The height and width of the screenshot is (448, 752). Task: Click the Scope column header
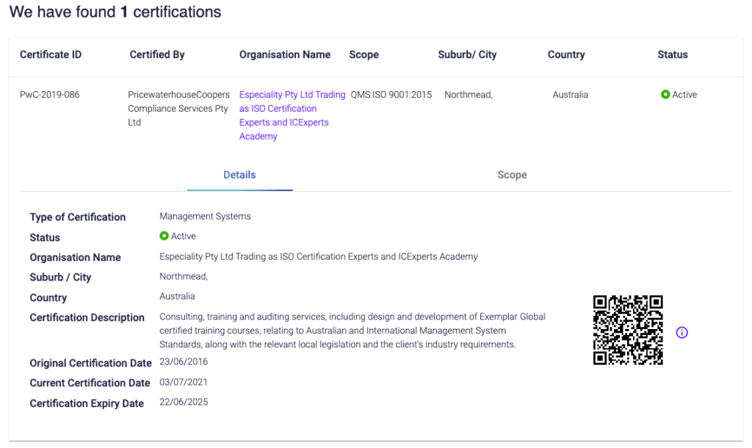[364, 54]
